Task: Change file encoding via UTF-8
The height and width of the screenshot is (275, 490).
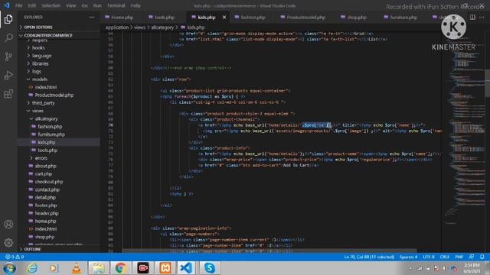Action: (x=429, y=257)
